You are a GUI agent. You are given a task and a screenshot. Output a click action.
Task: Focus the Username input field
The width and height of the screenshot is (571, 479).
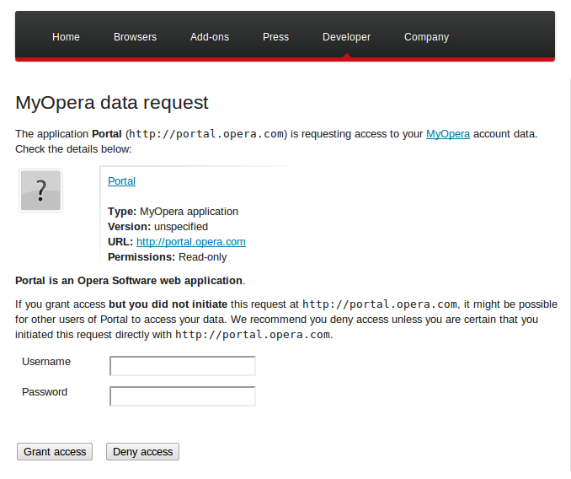(x=183, y=366)
